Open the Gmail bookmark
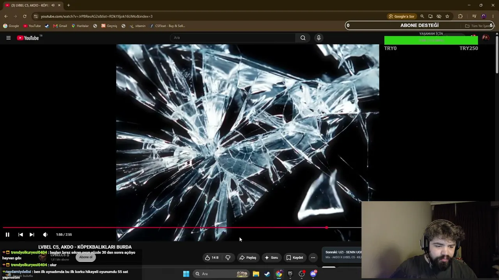The width and height of the screenshot is (499, 280). [x=60, y=26]
